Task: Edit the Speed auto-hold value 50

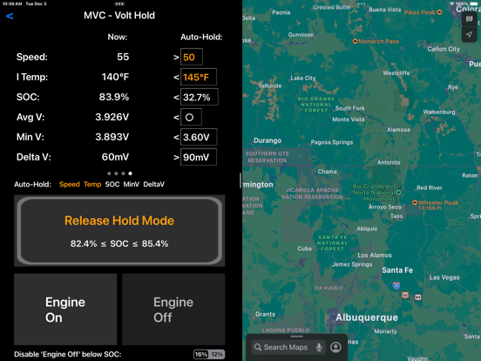Action: pos(192,57)
